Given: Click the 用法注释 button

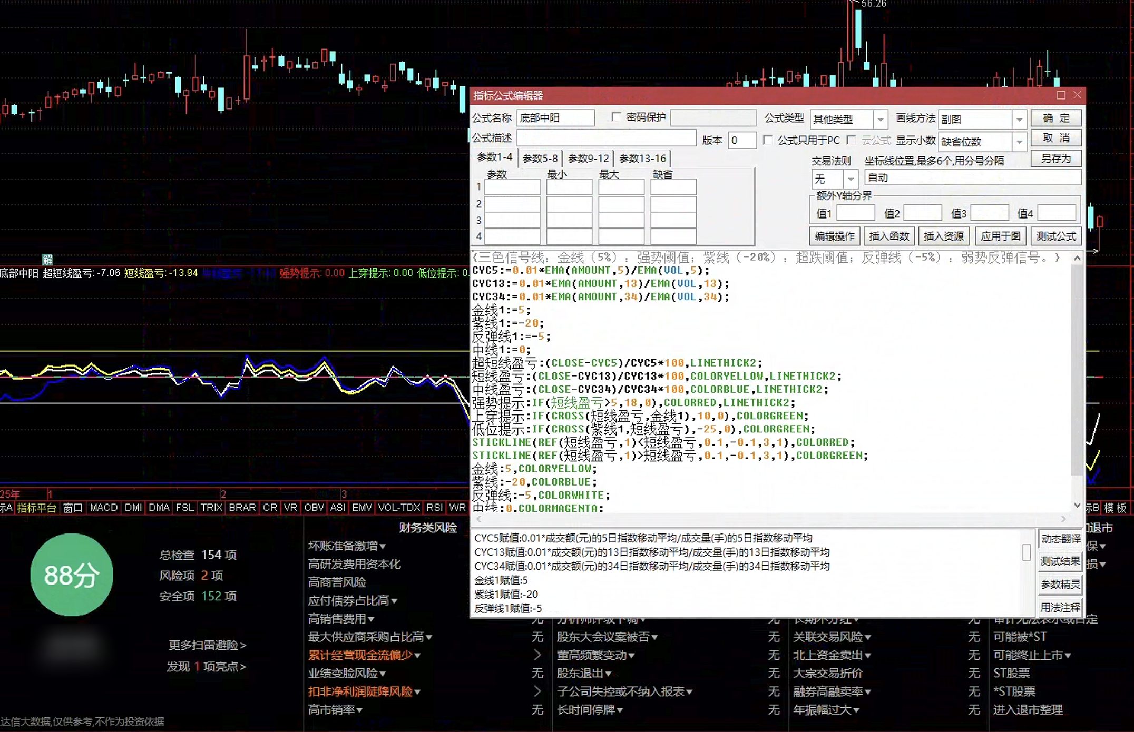Looking at the screenshot, I should click(x=1060, y=607).
